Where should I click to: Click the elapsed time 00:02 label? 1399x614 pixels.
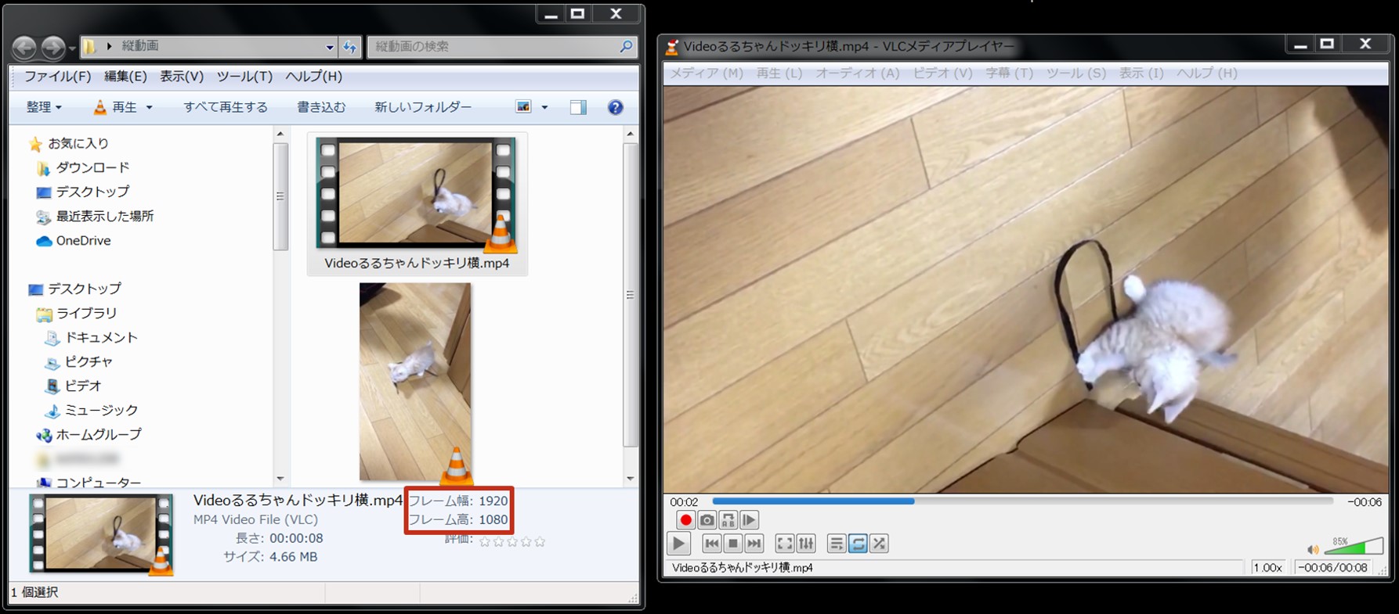click(x=684, y=502)
